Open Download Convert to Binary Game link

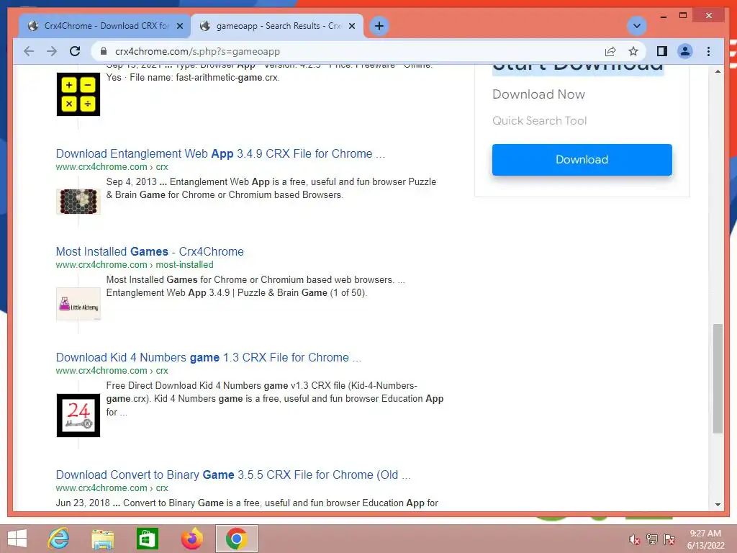[232, 475]
